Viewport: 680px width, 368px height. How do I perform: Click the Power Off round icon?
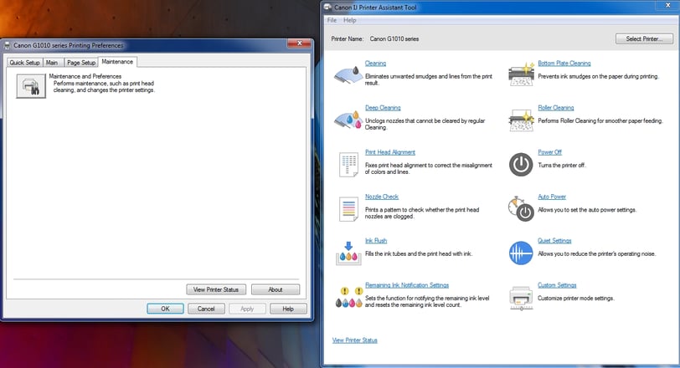point(521,165)
